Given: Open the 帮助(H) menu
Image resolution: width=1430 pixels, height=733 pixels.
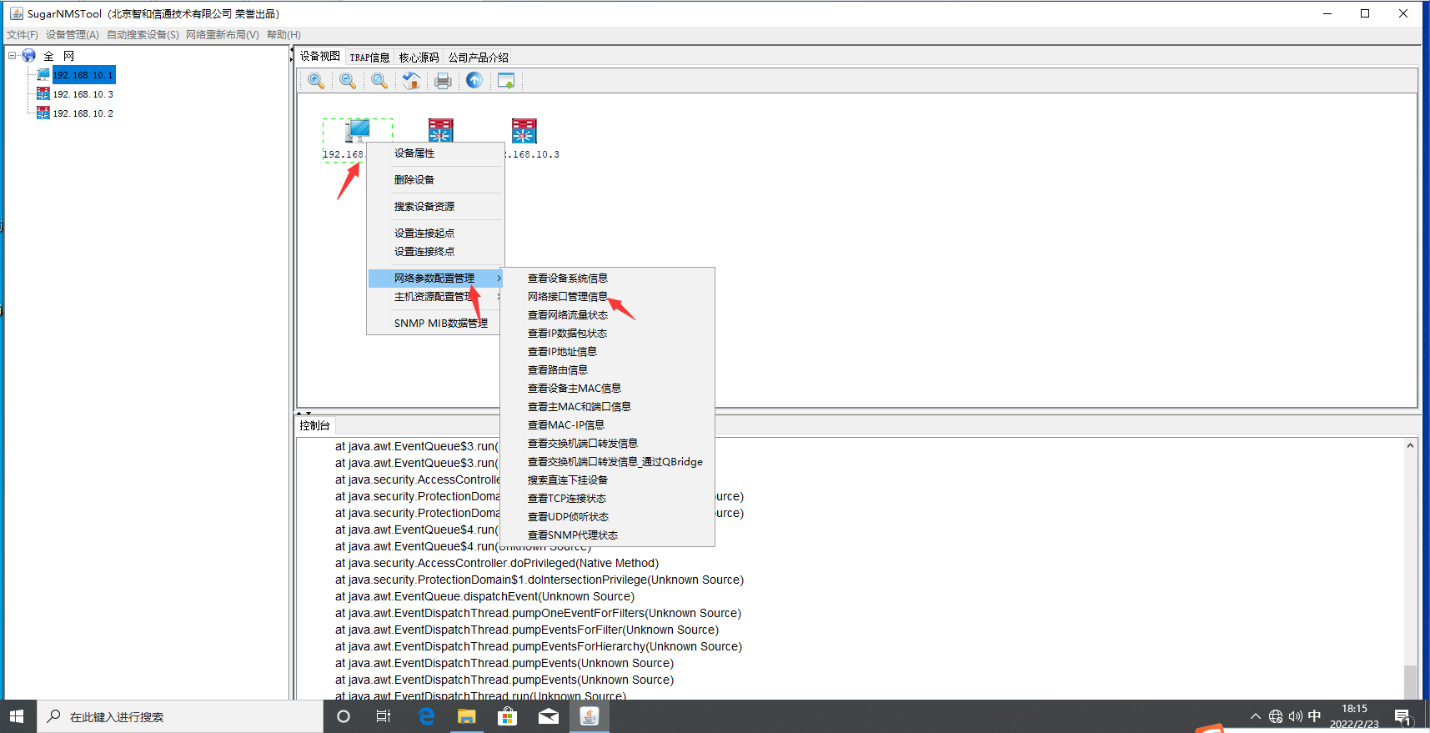Looking at the screenshot, I should tap(283, 35).
